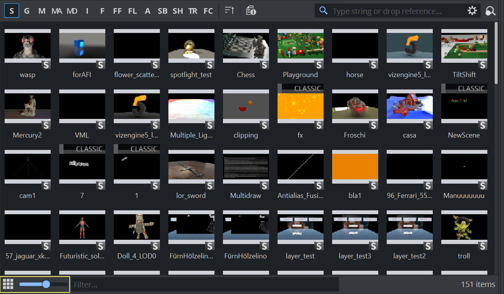Toggle the FL type filter

132,11
